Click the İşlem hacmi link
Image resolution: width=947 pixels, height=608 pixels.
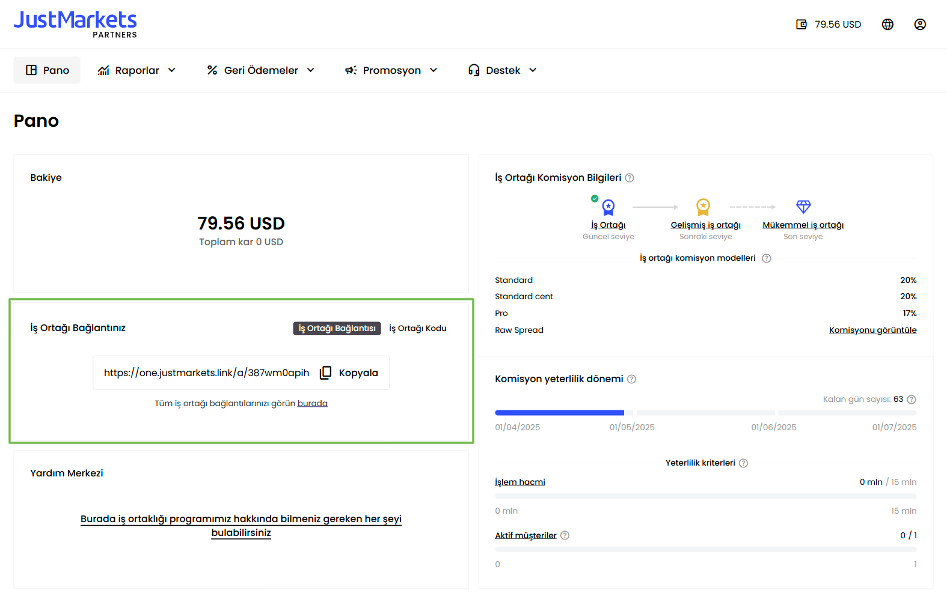pyautogui.click(x=520, y=482)
